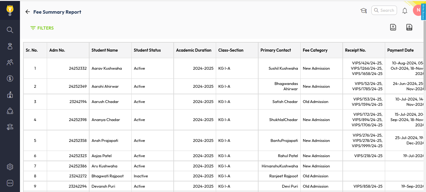Image resolution: width=426 pixels, height=192 pixels.
Task: Open the more options icon in sidebar
Action: point(10,183)
